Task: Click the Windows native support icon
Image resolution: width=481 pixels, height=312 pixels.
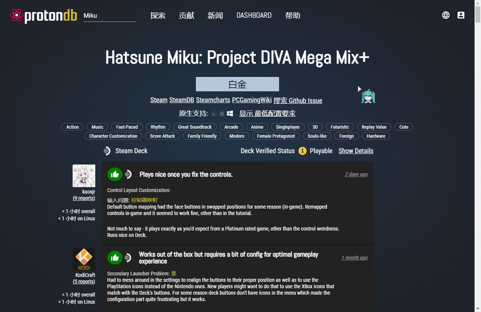Action: 230,114
